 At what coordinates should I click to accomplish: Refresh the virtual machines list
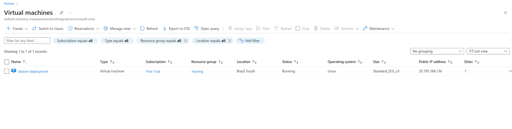coord(149,28)
